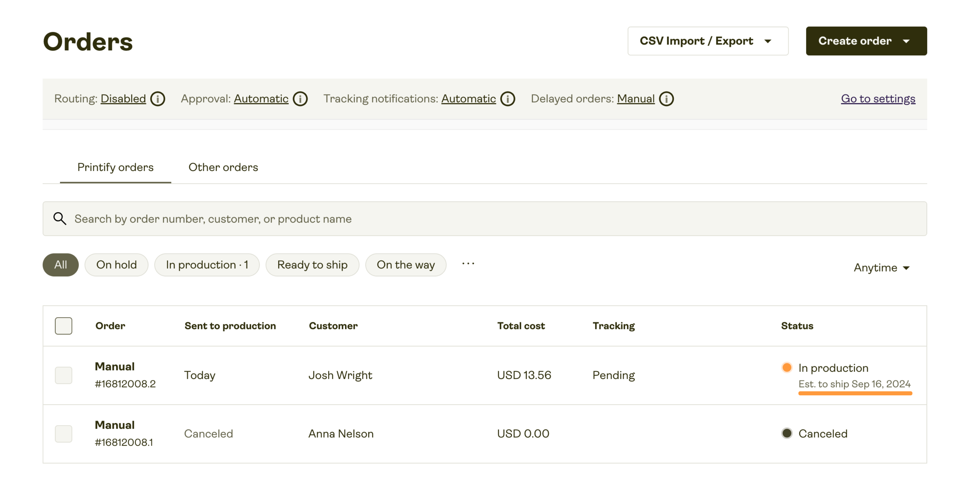This screenshot has height=490, width=972.
Task: Check the Anna Nelson order checkbox
Action: tap(63, 433)
